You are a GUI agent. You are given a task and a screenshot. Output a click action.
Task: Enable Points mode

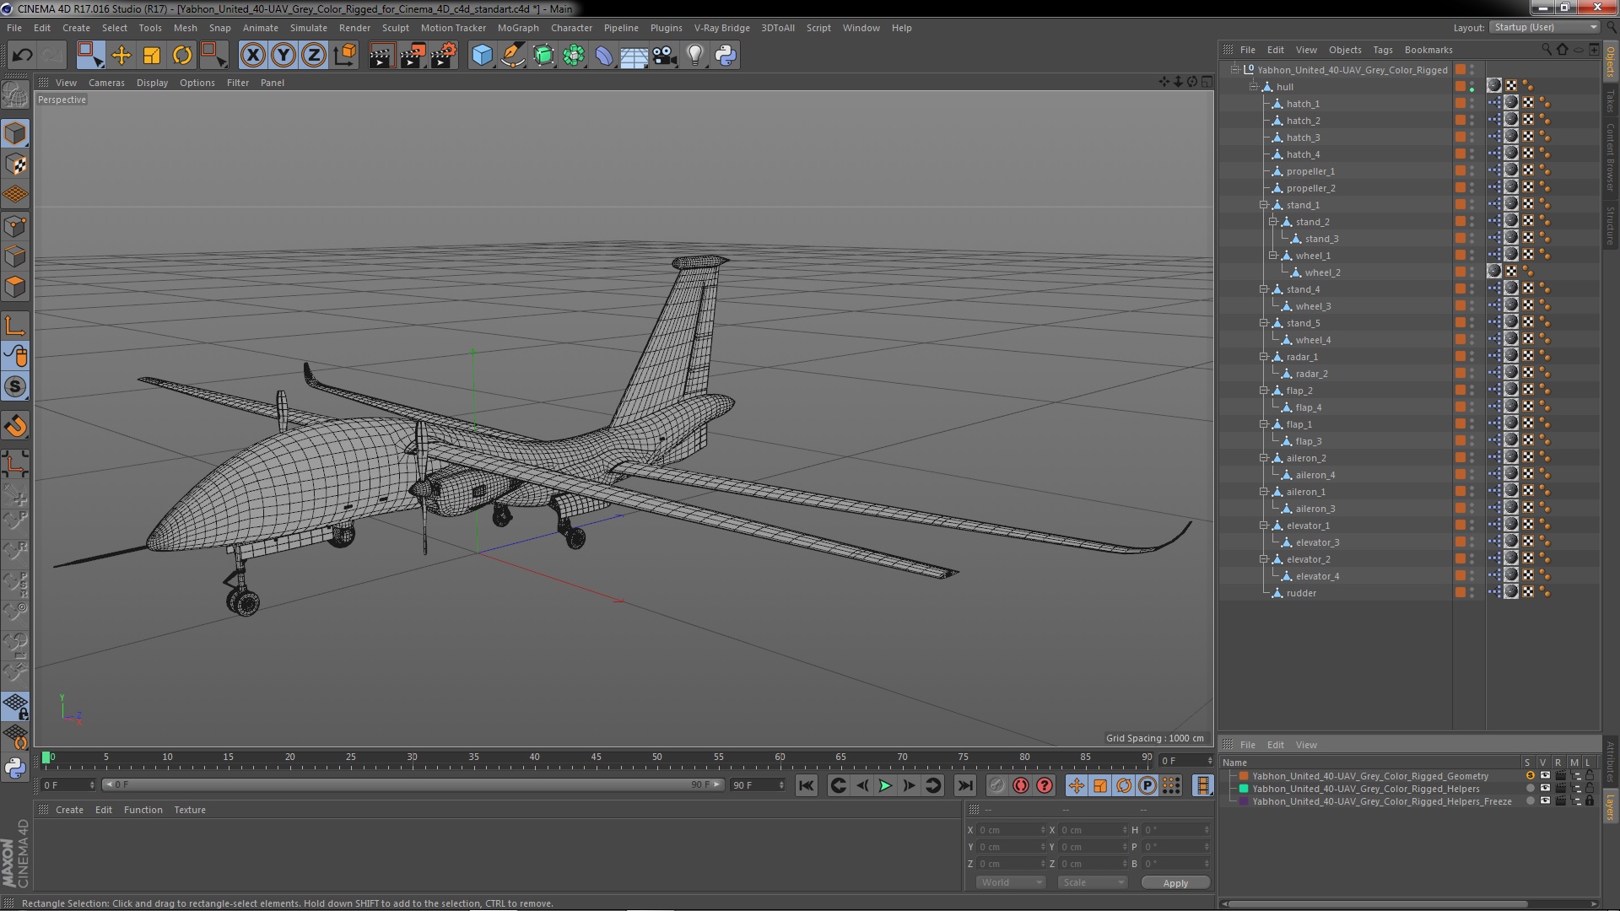(x=15, y=226)
